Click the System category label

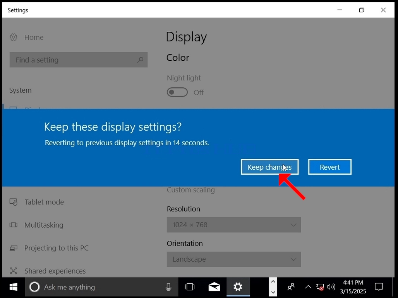pyautogui.click(x=20, y=90)
